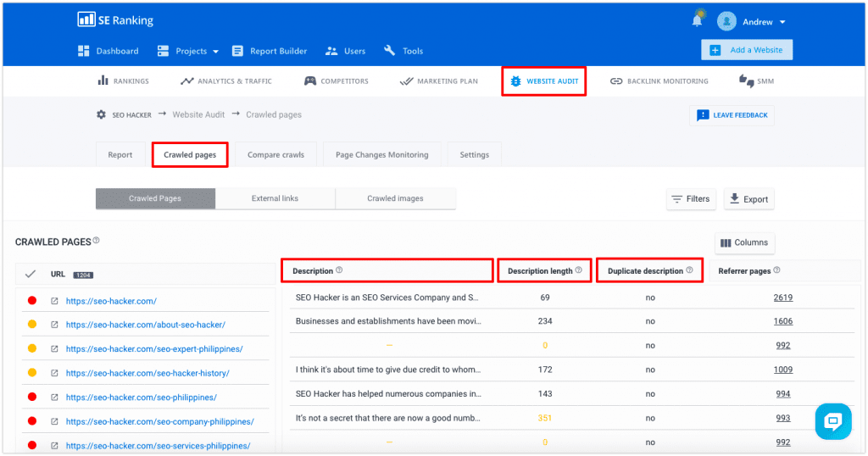Expand the Andrew account dropdown arrow
The image size is (868, 456).
[782, 22]
